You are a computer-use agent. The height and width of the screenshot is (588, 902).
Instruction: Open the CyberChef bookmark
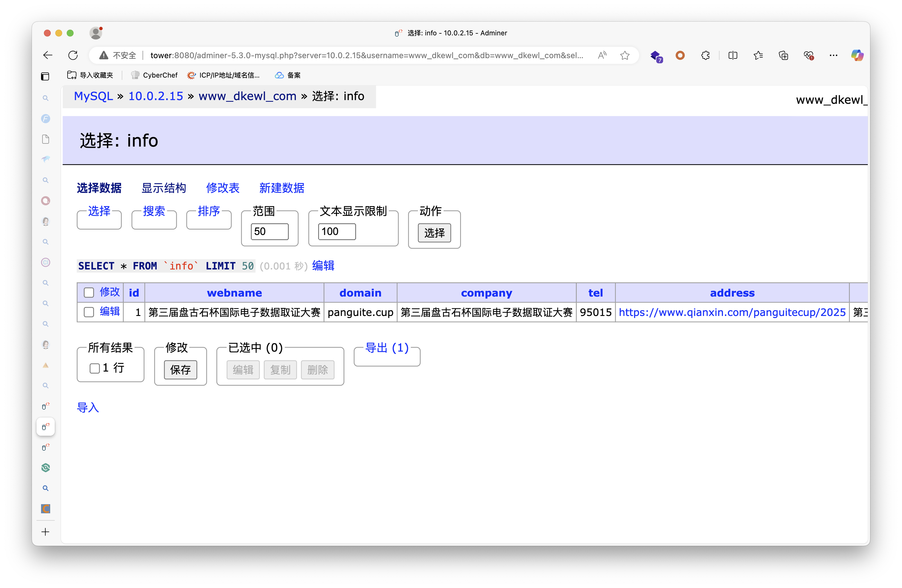coord(154,75)
